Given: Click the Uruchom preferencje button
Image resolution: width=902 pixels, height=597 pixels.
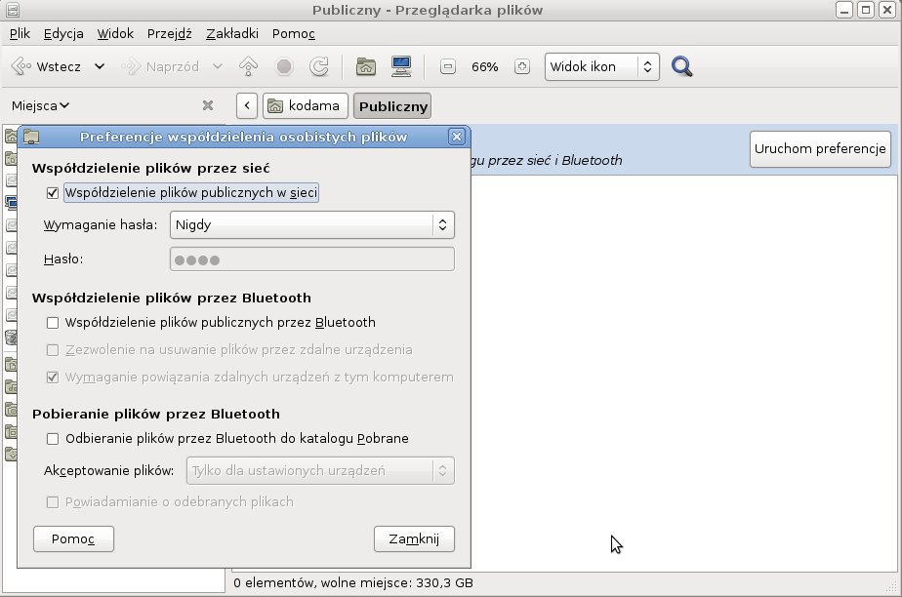Looking at the screenshot, I should pos(820,149).
